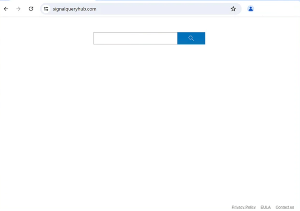Image resolution: width=300 pixels, height=211 pixels.
Task: Click the browser forward arrow
Action: coord(18,9)
